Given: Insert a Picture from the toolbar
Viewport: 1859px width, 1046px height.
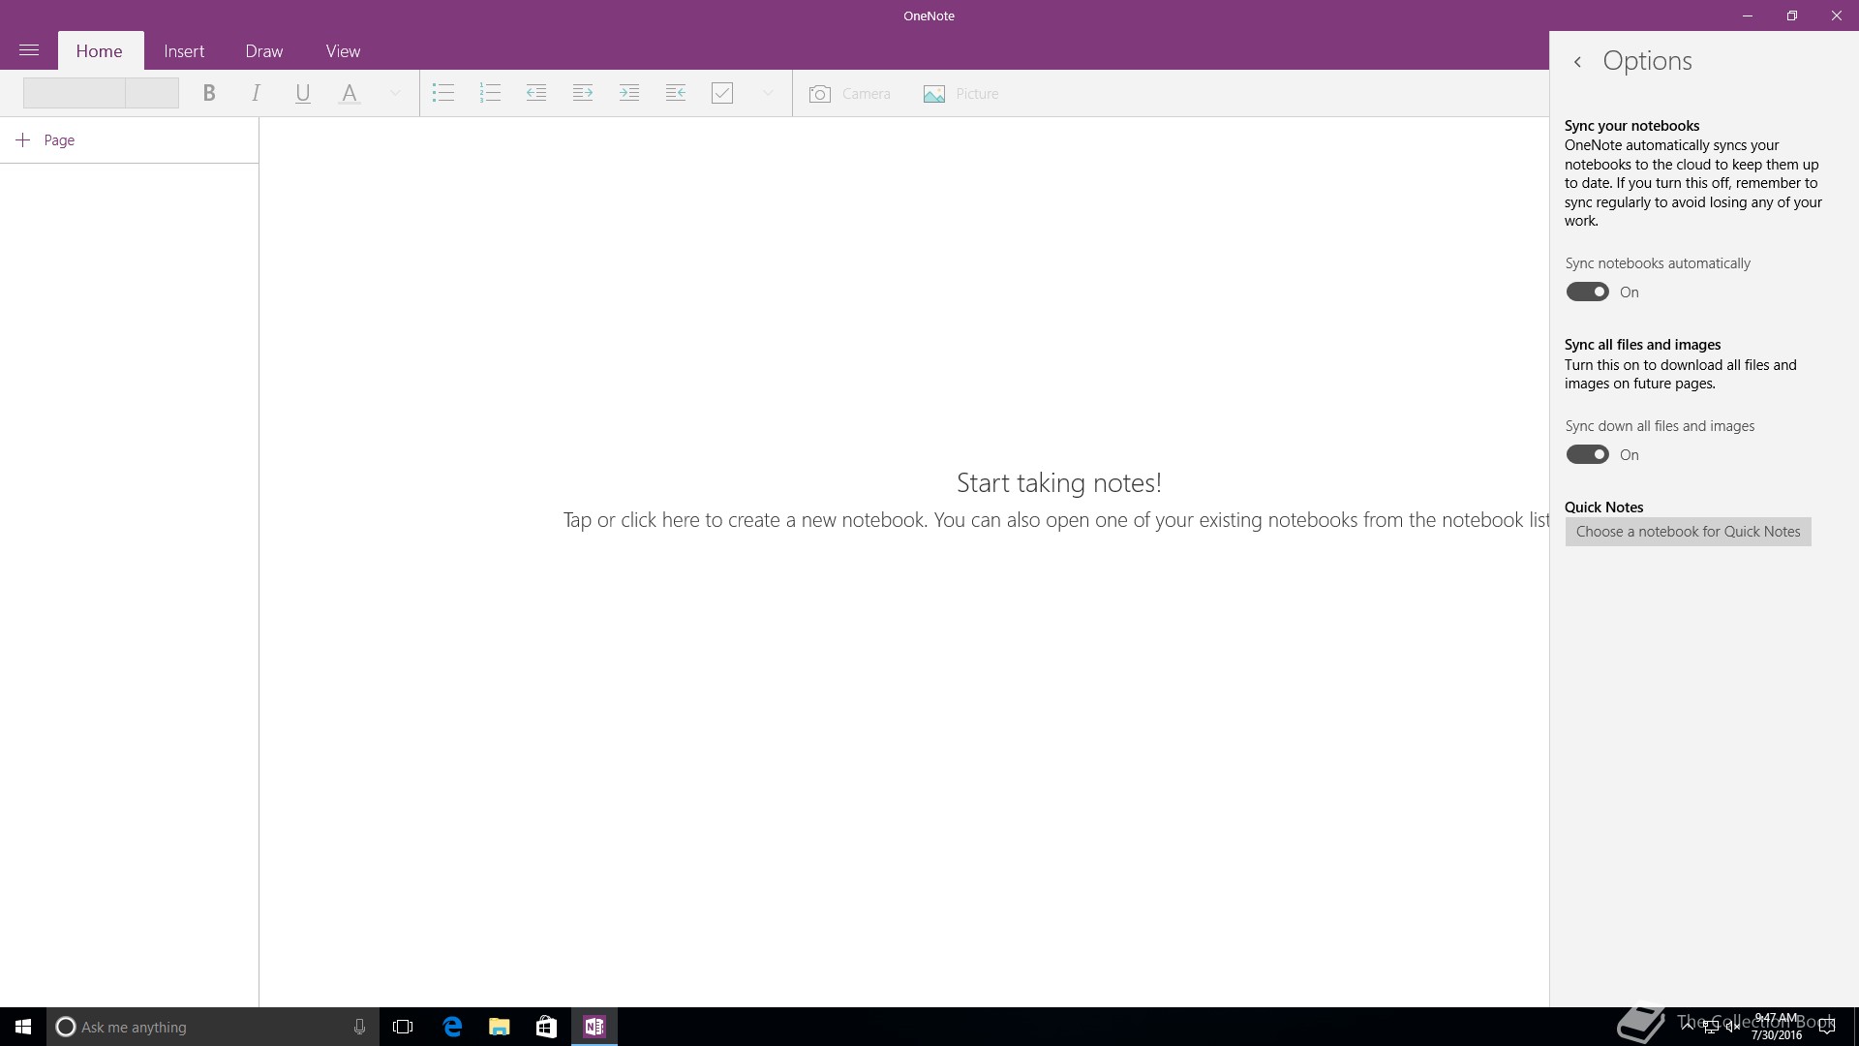Looking at the screenshot, I should [960, 94].
